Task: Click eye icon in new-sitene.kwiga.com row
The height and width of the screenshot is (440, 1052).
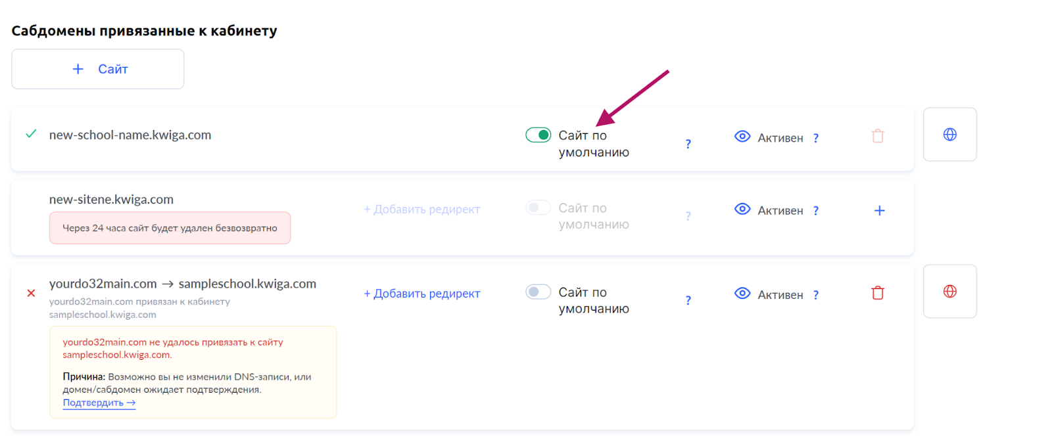Action: coord(742,209)
